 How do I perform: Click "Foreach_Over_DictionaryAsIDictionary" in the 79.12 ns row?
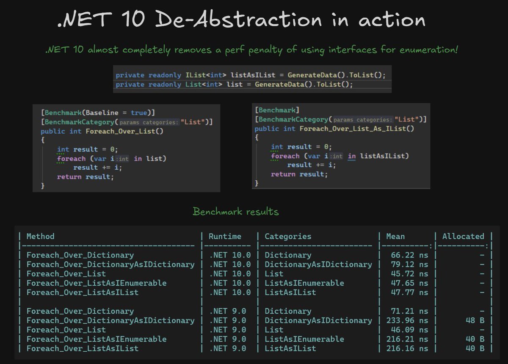(x=110, y=265)
